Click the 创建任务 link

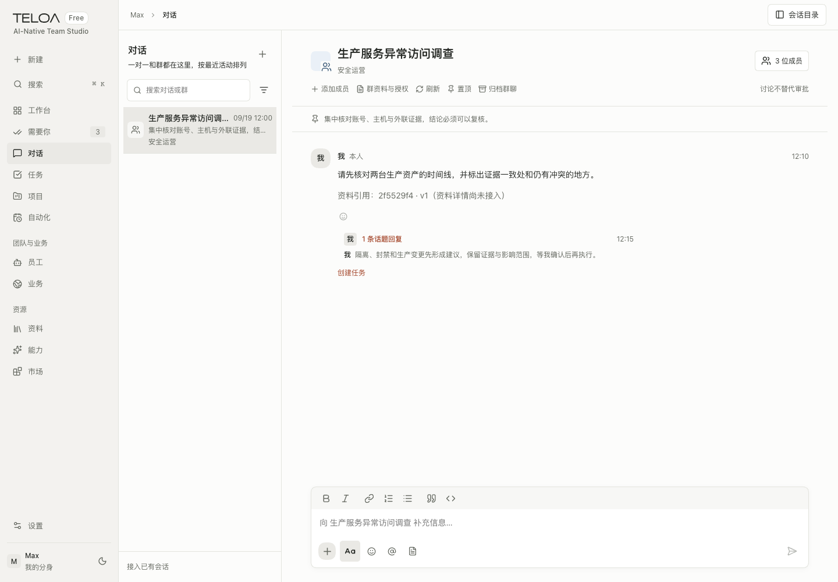[x=351, y=273]
